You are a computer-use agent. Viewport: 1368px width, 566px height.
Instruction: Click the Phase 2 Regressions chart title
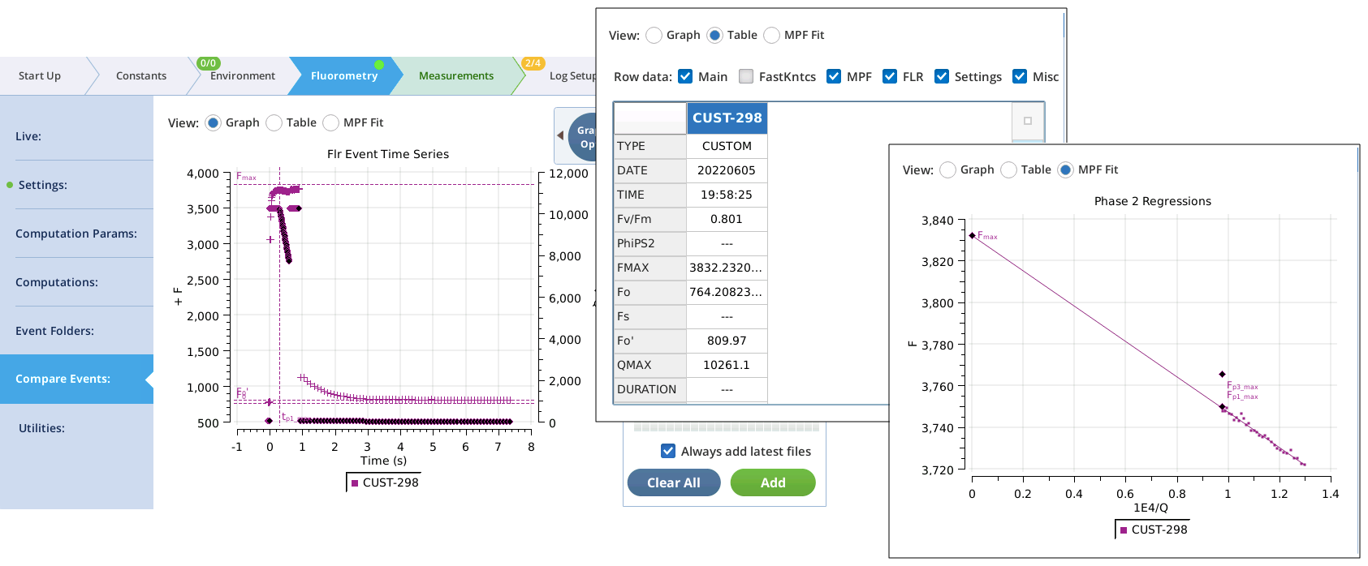(x=1153, y=201)
